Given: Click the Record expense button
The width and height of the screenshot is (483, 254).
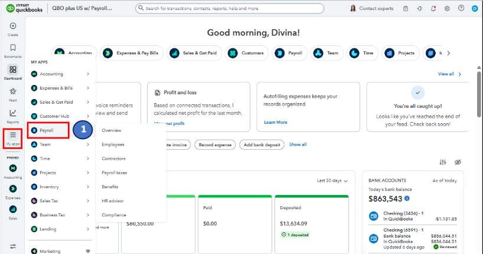Looking at the screenshot, I should click(215, 144).
